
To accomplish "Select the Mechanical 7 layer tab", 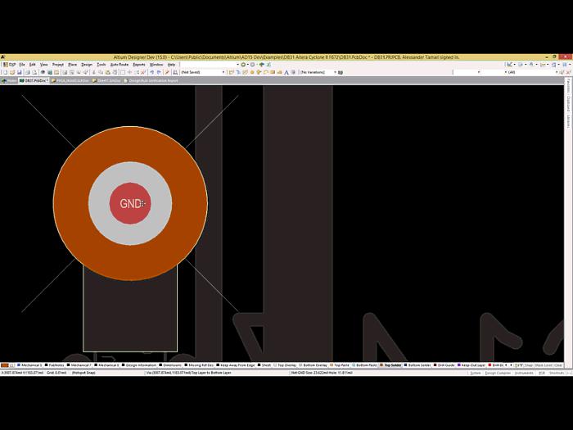I will 79,365.
